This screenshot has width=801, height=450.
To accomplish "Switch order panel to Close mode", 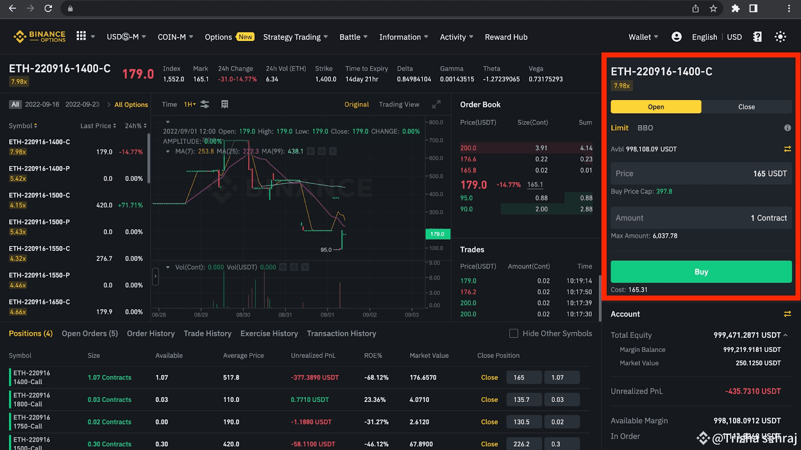I will tap(746, 107).
